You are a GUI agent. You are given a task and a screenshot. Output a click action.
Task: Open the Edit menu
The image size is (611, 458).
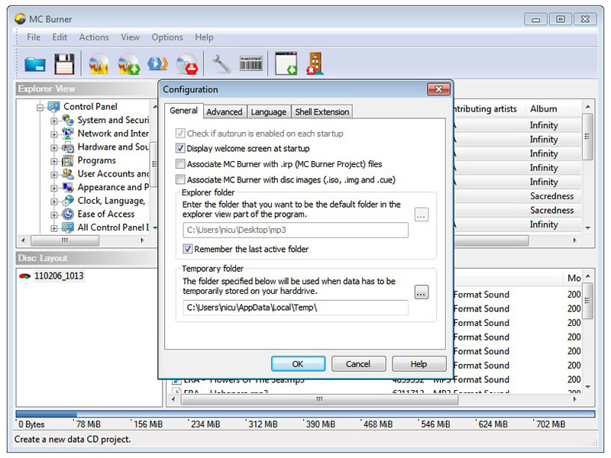pos(60,37)
